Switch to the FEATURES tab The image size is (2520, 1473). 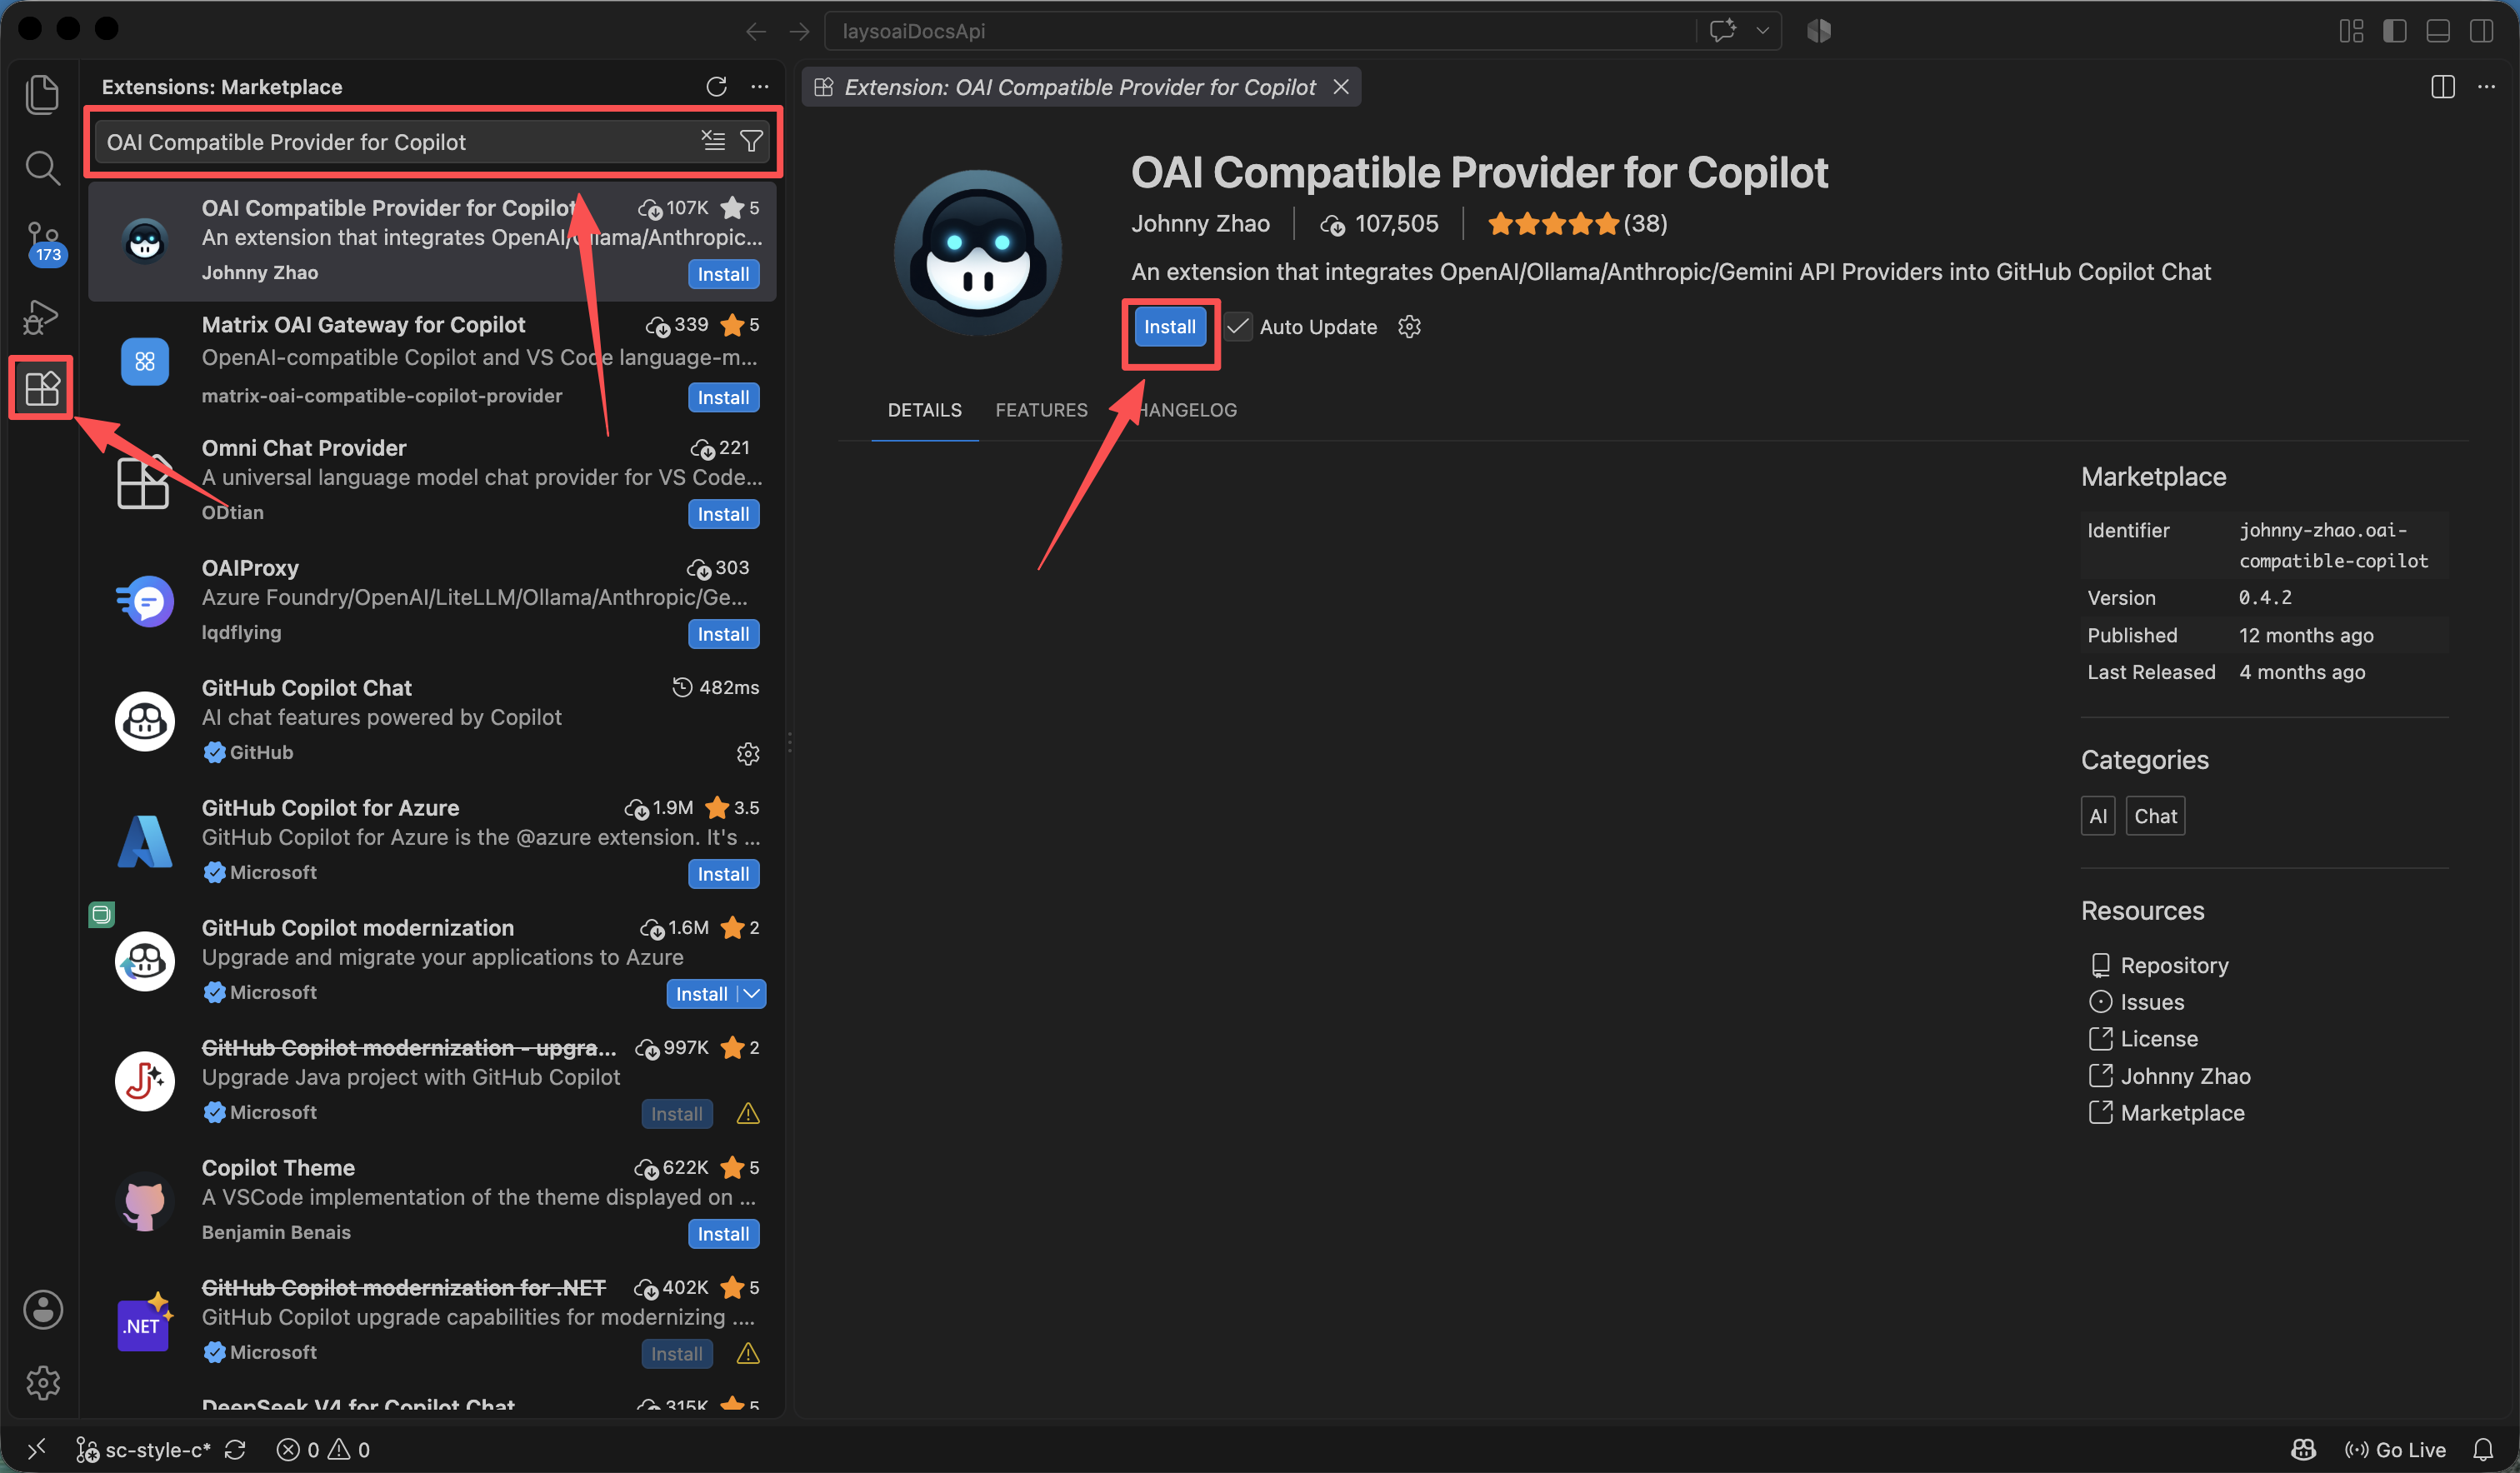(x=1041, y=410)
